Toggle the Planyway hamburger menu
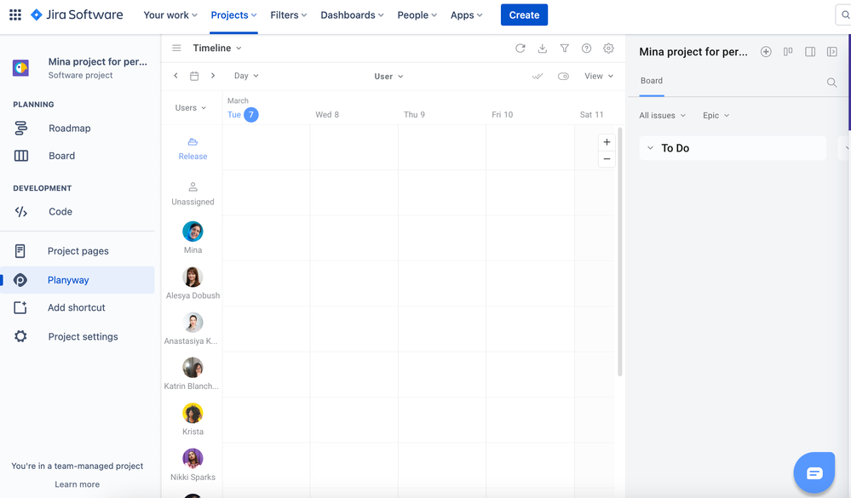Viewport: 851px width, 498px height. pyautogui.click(x=176, y=48)
